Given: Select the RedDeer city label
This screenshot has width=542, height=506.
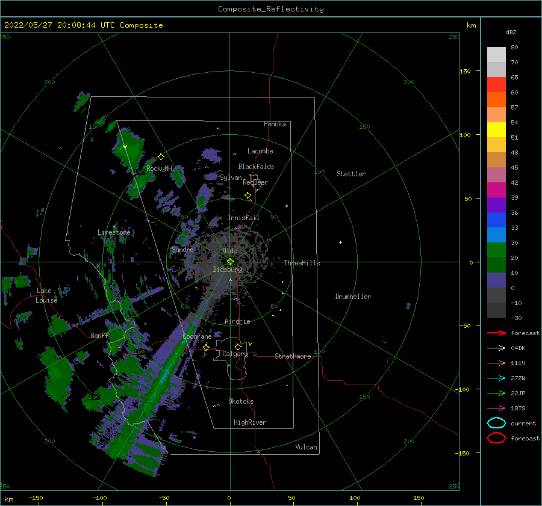Looking at the screenshot, I should coord(255,182).
